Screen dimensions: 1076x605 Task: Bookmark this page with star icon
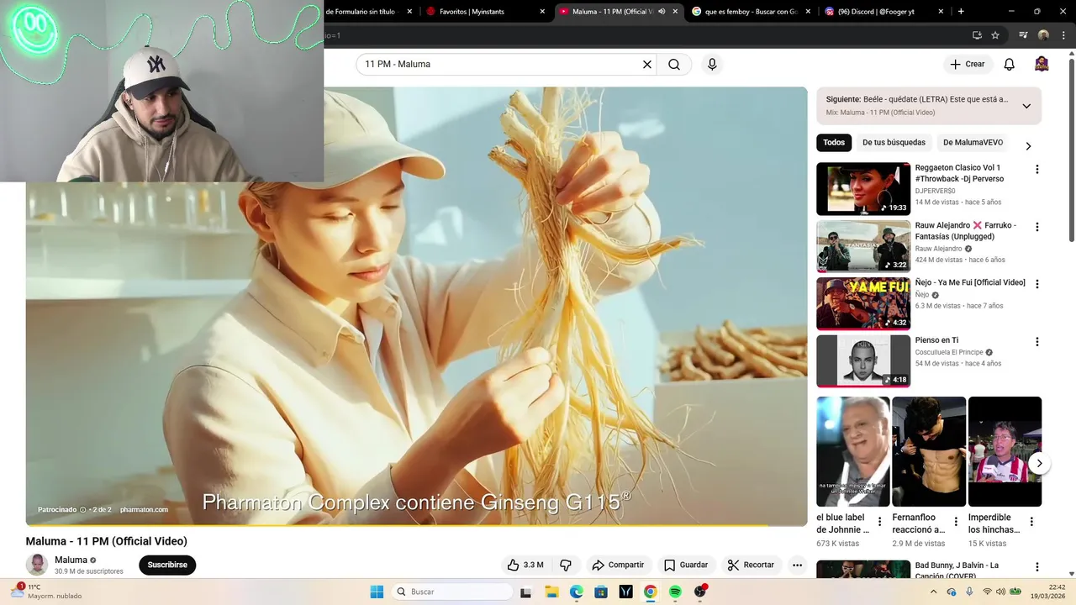995,35
